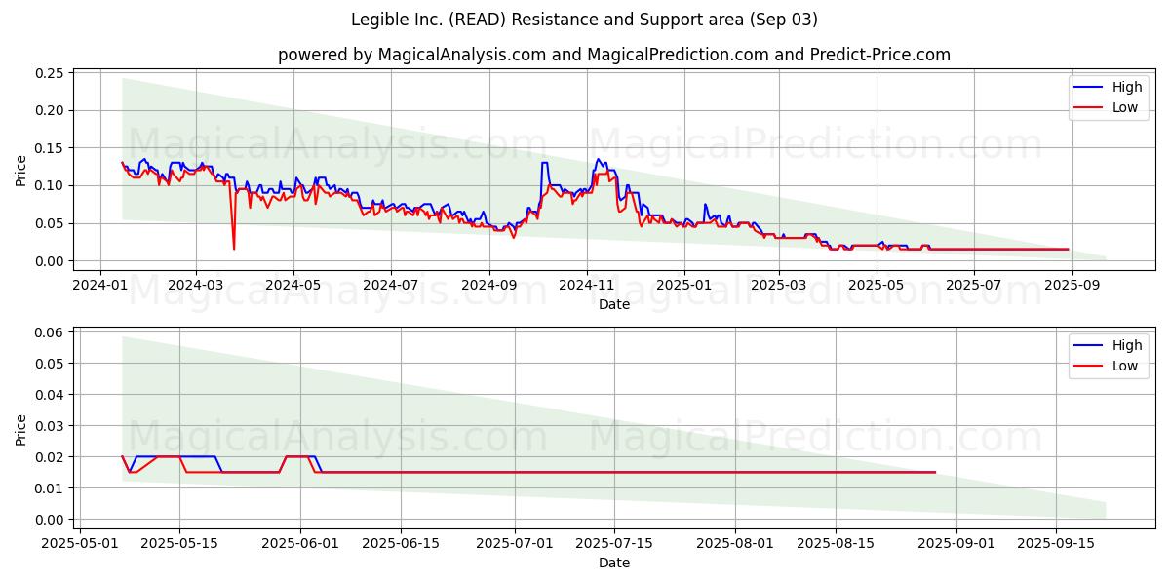
Task: Click the '0.15' y-axis tick on top chart
Action: click(50, 148)
